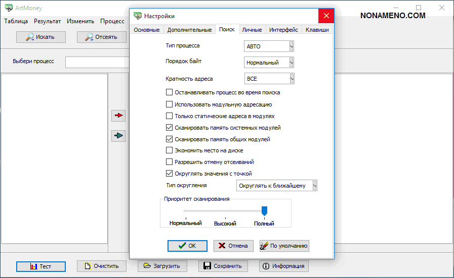Click the Сохранить save button
Screen dimensions: 454x278
(x=223, y=266)
